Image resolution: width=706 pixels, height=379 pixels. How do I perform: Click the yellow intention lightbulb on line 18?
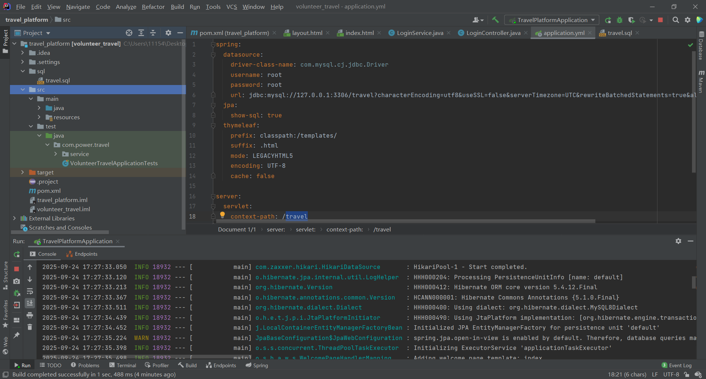tap(222, 215)
